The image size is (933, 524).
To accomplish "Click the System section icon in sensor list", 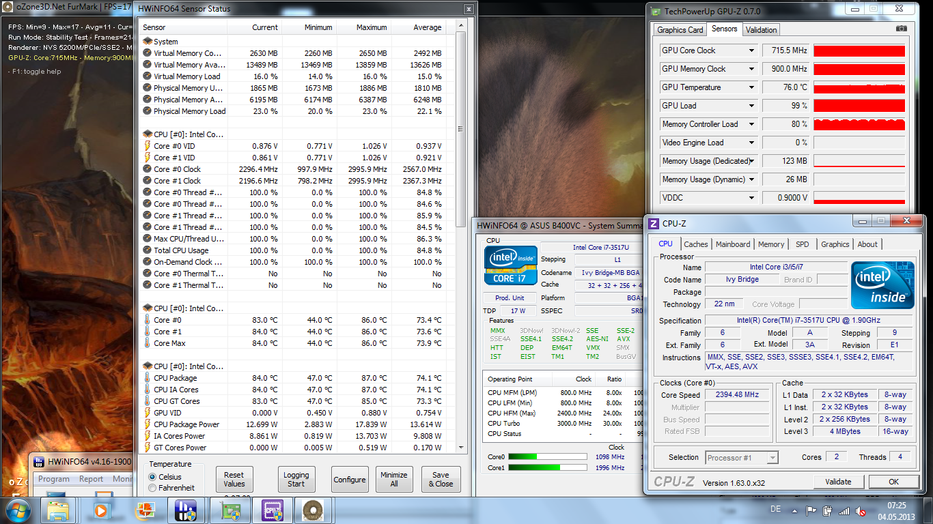I will [x=147, y=42].
